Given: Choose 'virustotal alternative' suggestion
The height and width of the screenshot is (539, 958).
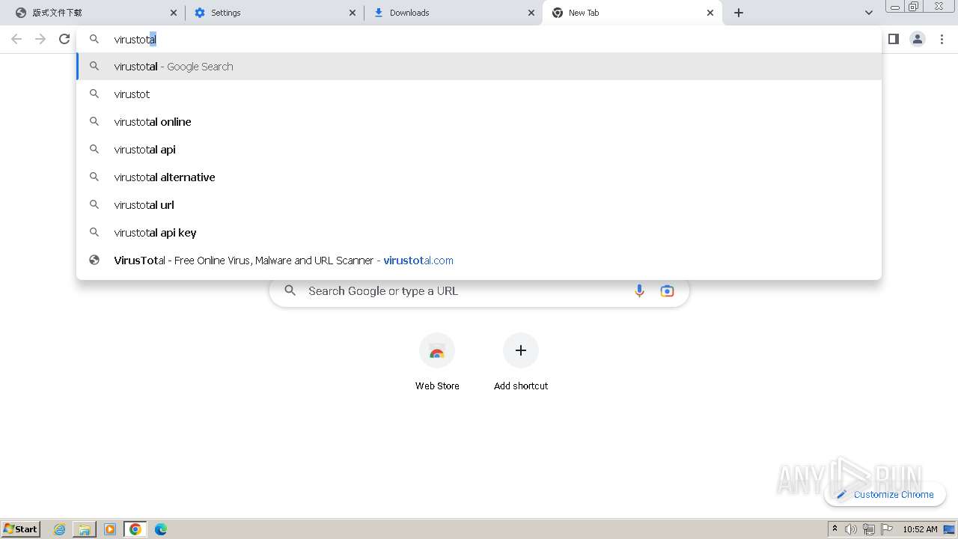Looking at the screenshot, I should coord(479,177).
